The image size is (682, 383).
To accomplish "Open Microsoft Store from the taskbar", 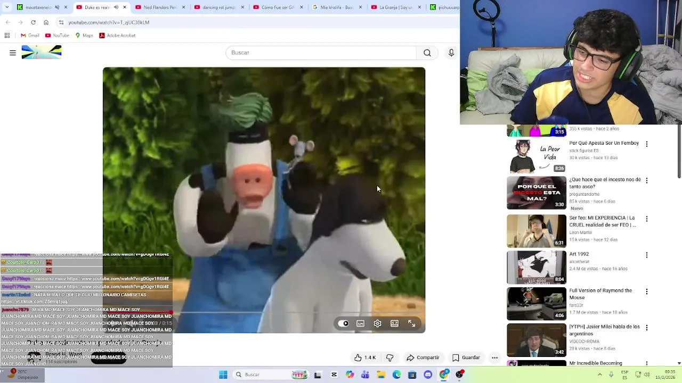I will pos(412,374).
